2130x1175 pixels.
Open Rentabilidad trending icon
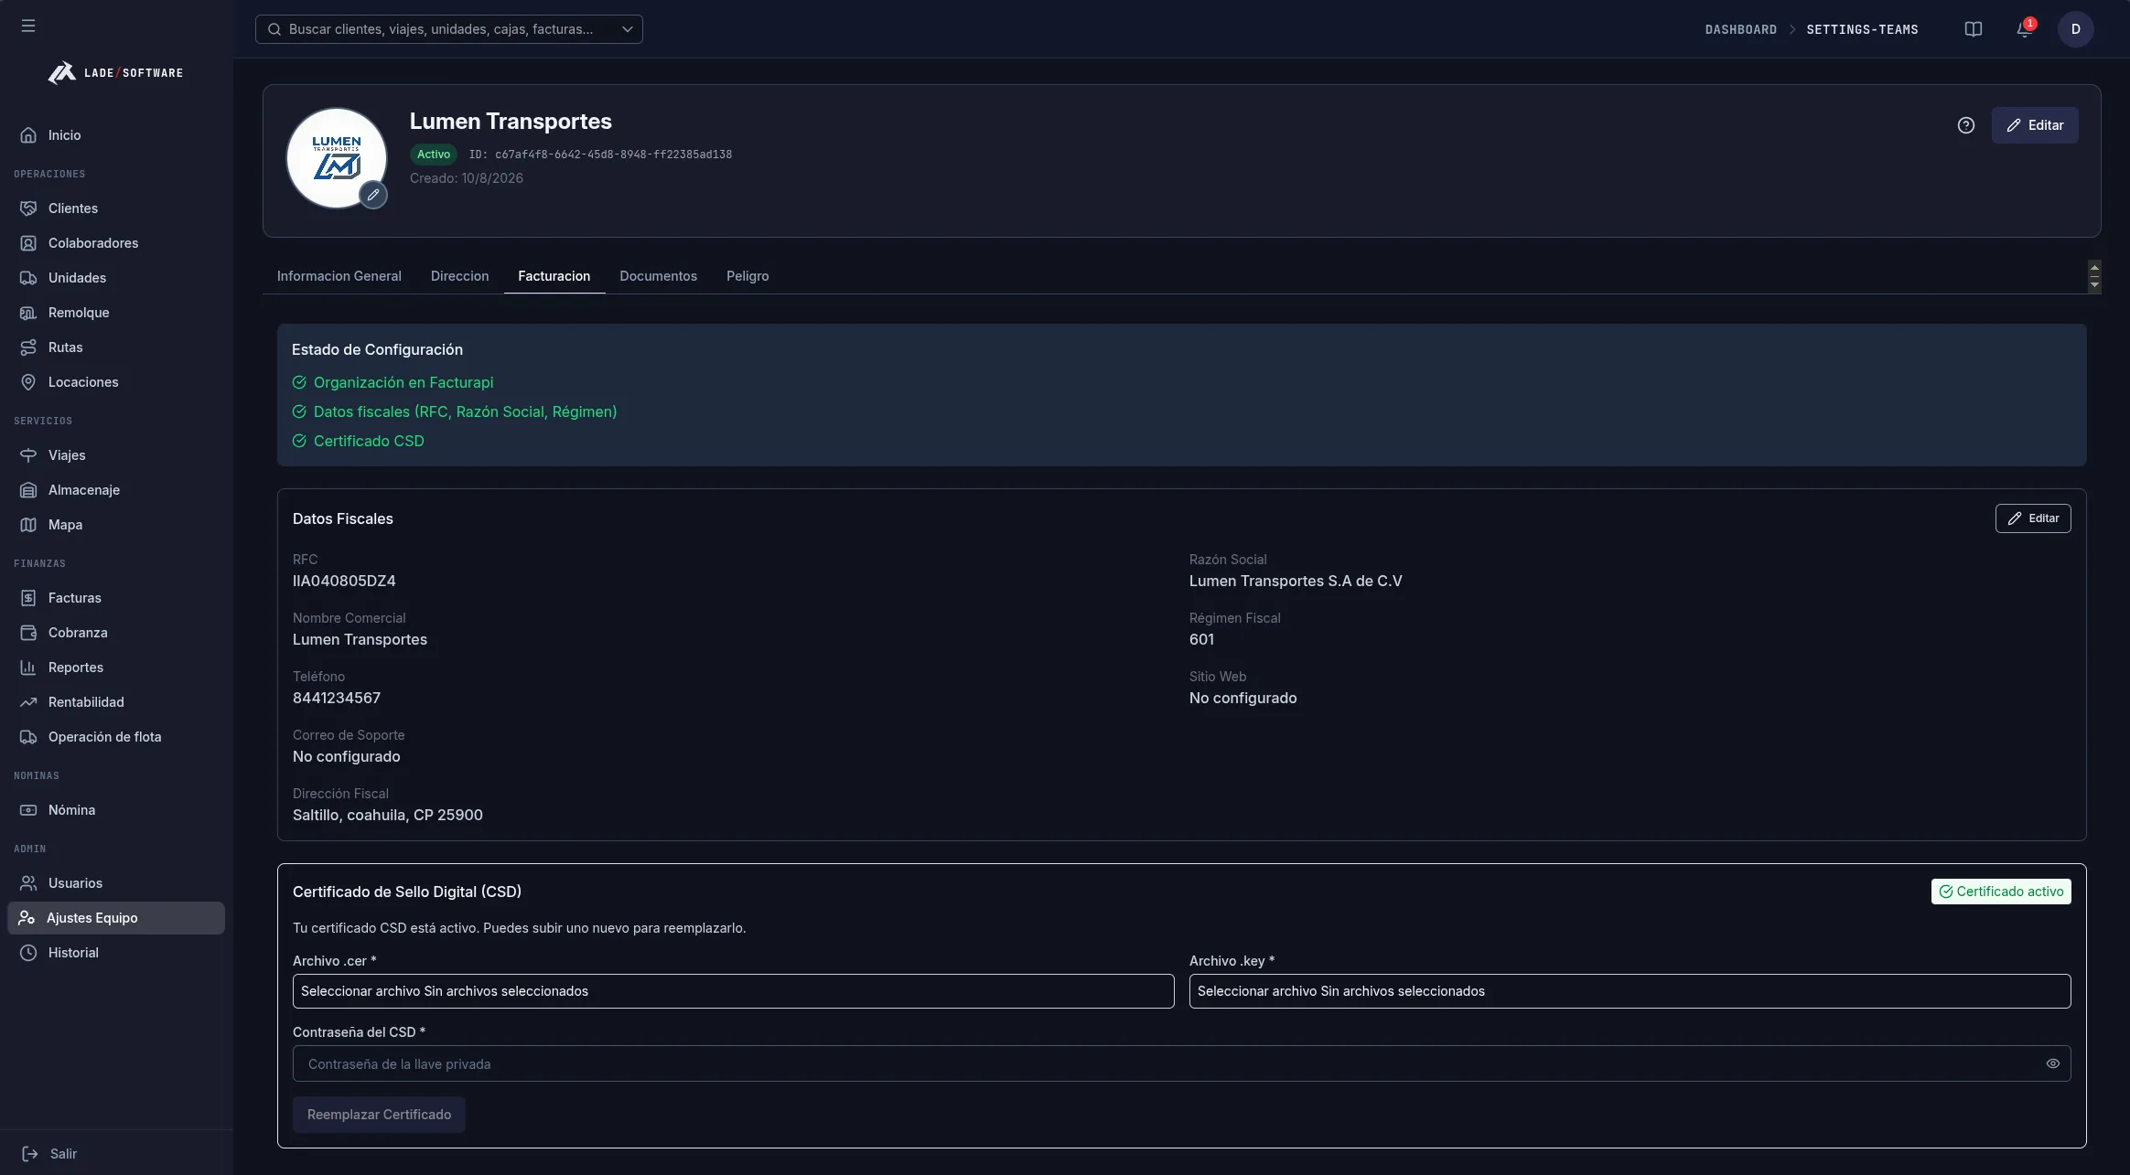[28, 702]
